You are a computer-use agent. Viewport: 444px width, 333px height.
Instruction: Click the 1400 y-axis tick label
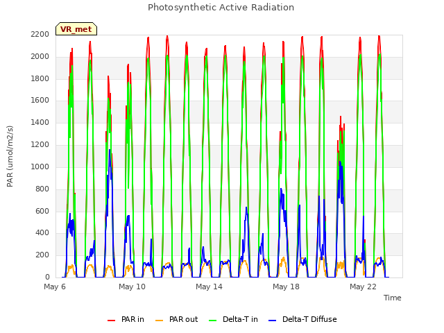(x=40, y=123)
